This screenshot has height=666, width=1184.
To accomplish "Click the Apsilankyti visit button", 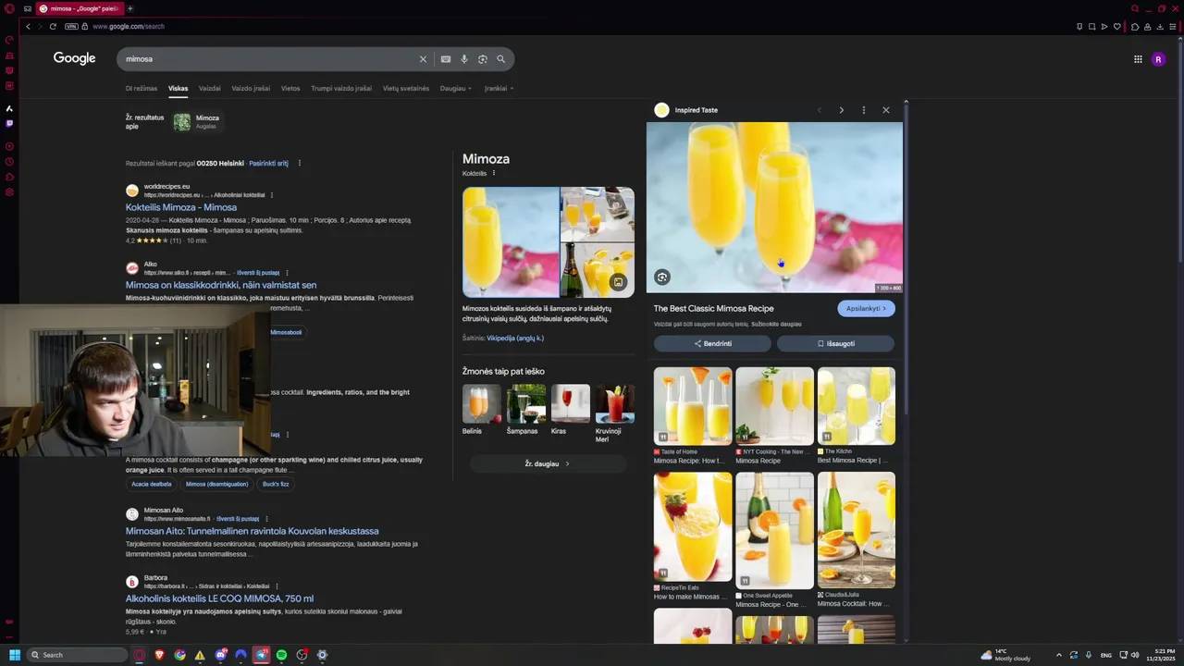I will pyautogui.click(x=866, y=309).
